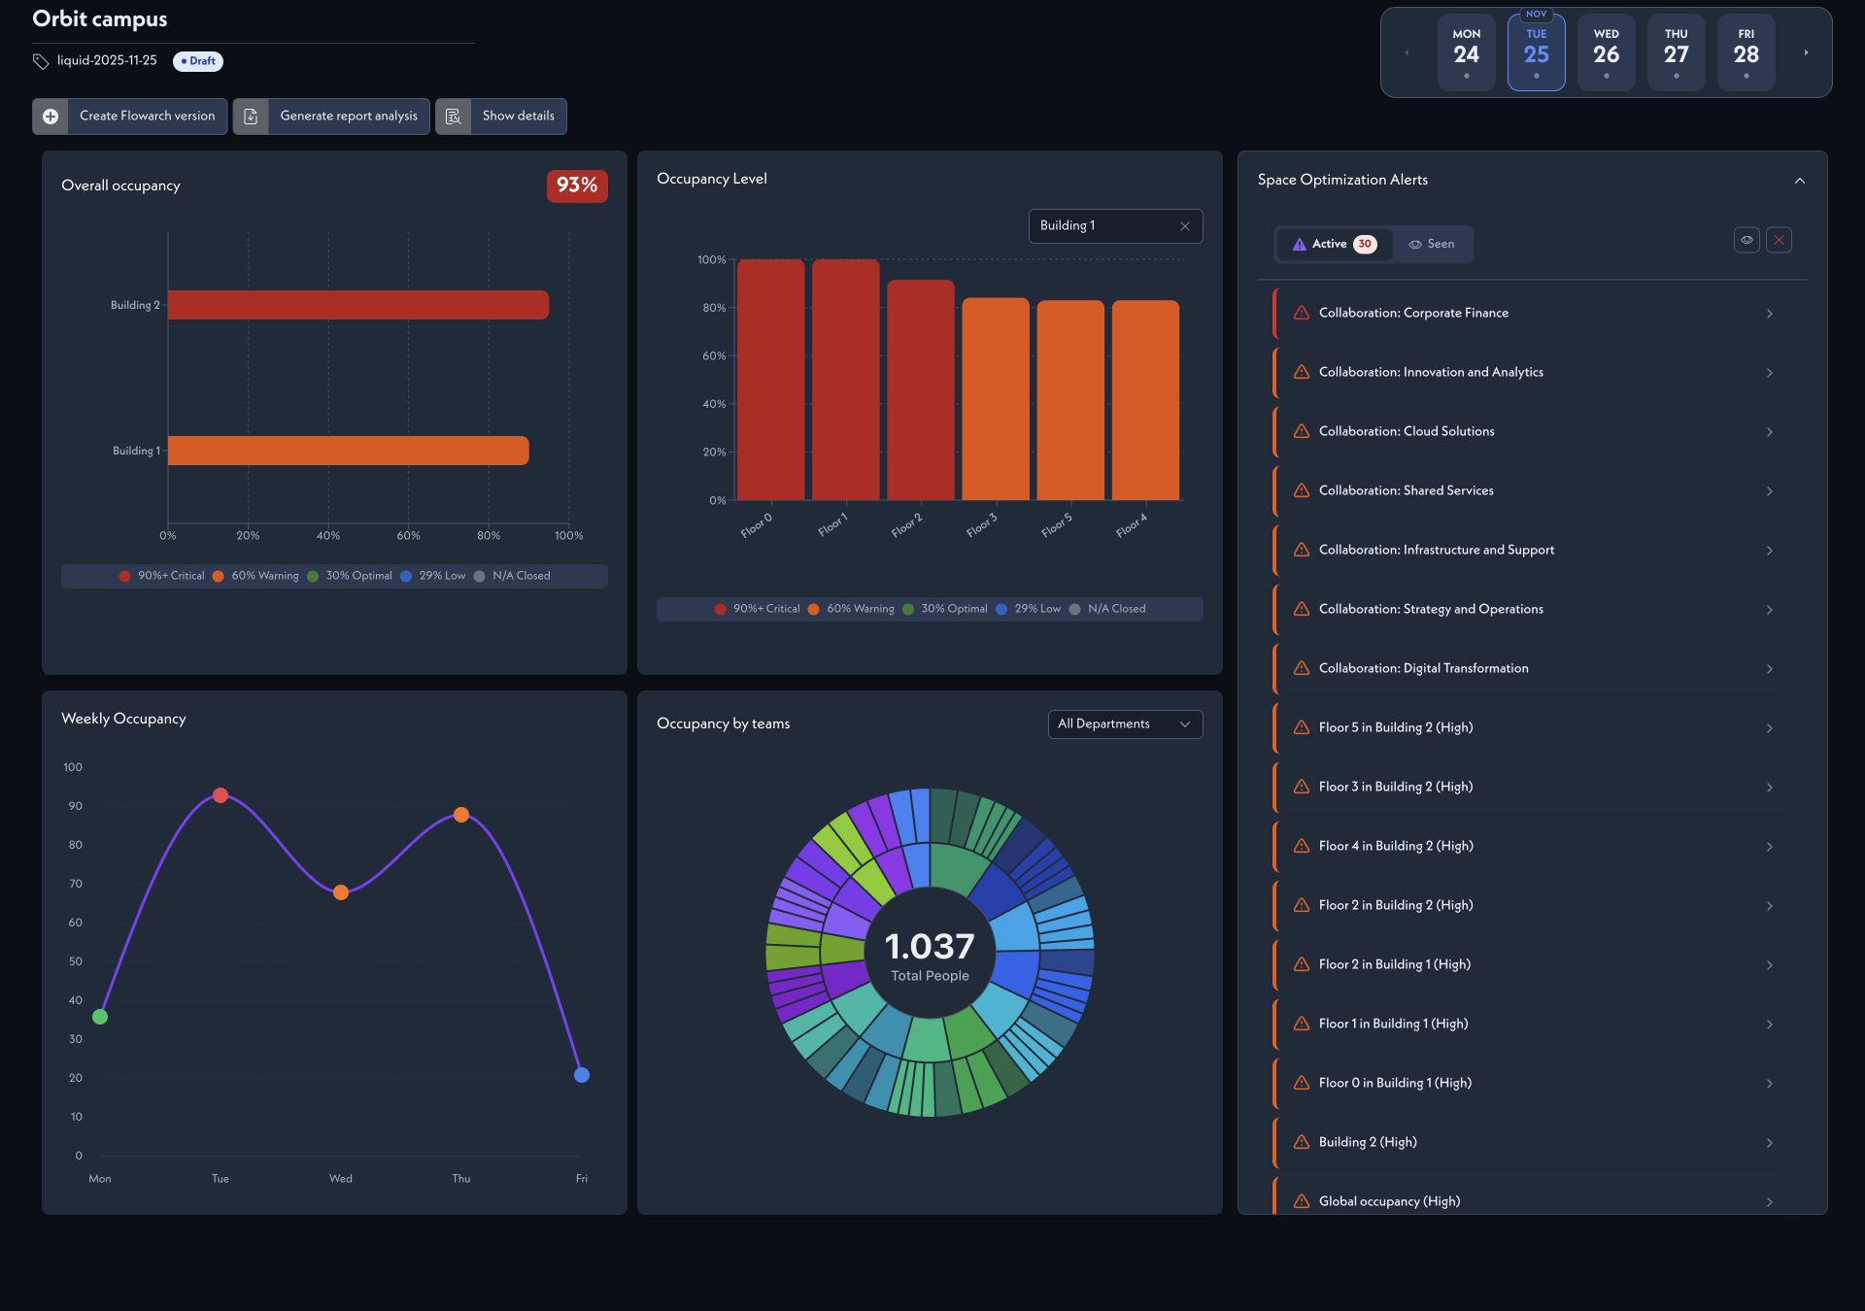
Task: Switch to the Seen alerts tab
Action: click(x=1432, y=245)
